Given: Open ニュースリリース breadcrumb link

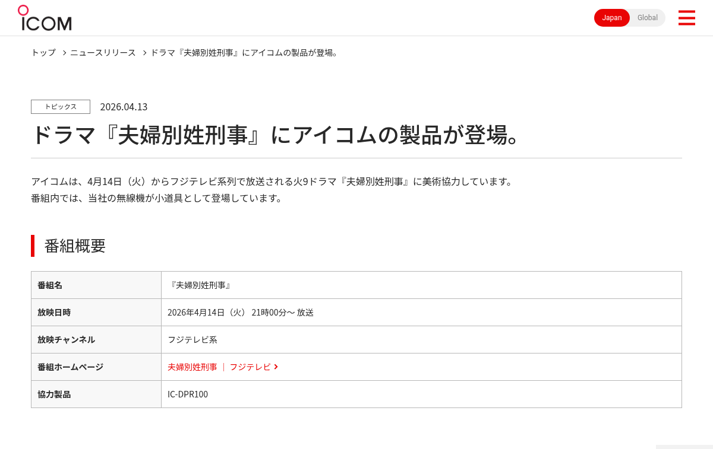Looking at the screenshot, I should [x=103, y=52].
